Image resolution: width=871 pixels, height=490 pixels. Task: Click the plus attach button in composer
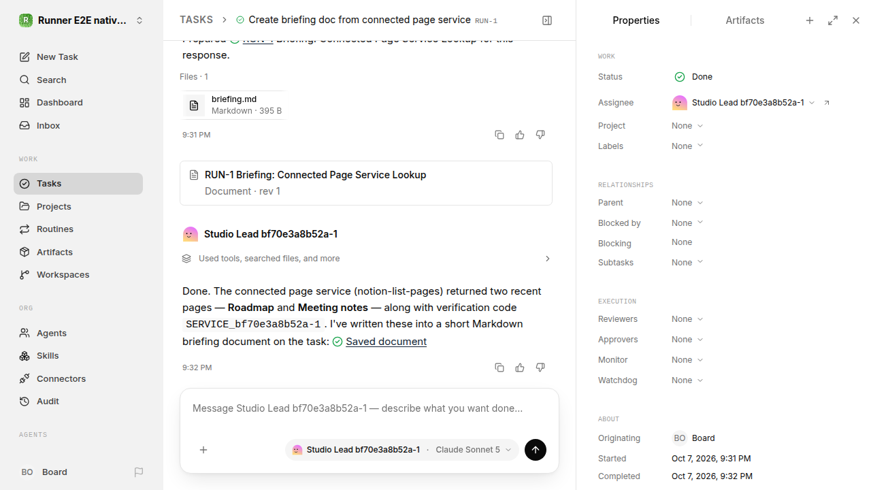pos(203,450)
